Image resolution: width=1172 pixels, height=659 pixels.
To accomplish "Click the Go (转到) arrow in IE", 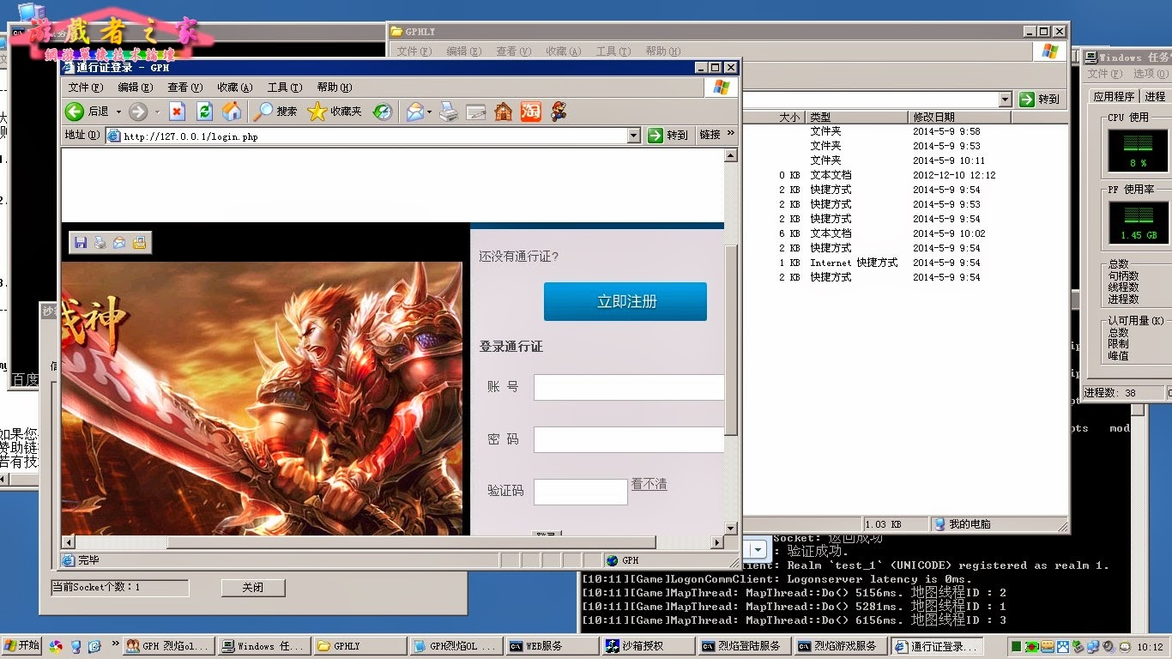I will (x=668, y=135).
